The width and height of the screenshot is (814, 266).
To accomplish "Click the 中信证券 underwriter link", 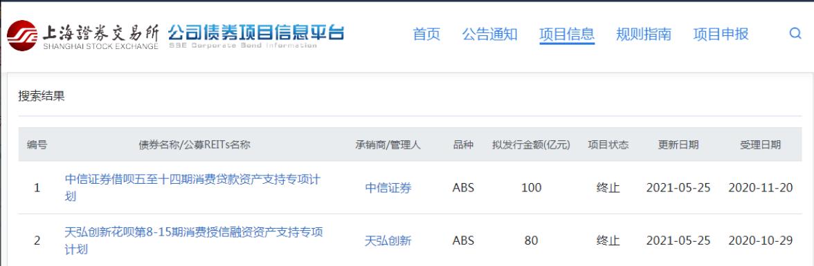I will [x=388, y=188].
